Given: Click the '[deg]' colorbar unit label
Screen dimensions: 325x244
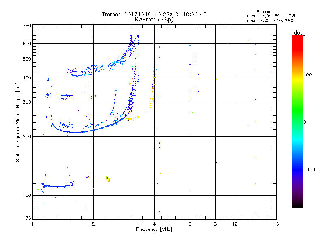Looking at the screenshot, I should tap(298, 33).
